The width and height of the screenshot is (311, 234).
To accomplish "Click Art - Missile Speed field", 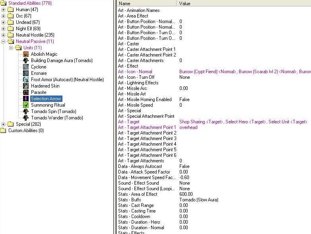I will [136, 105].
